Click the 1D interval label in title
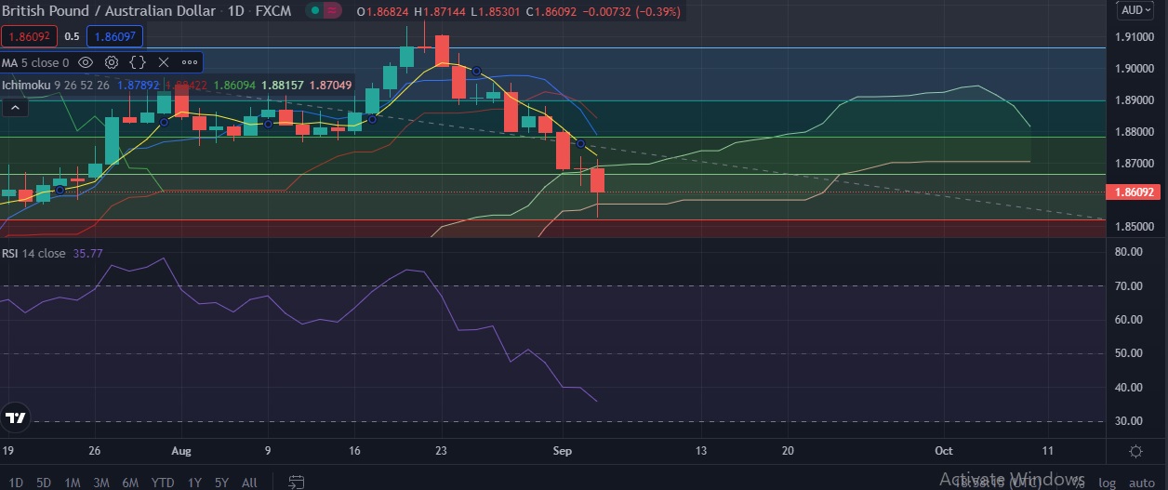 (235, 12)
